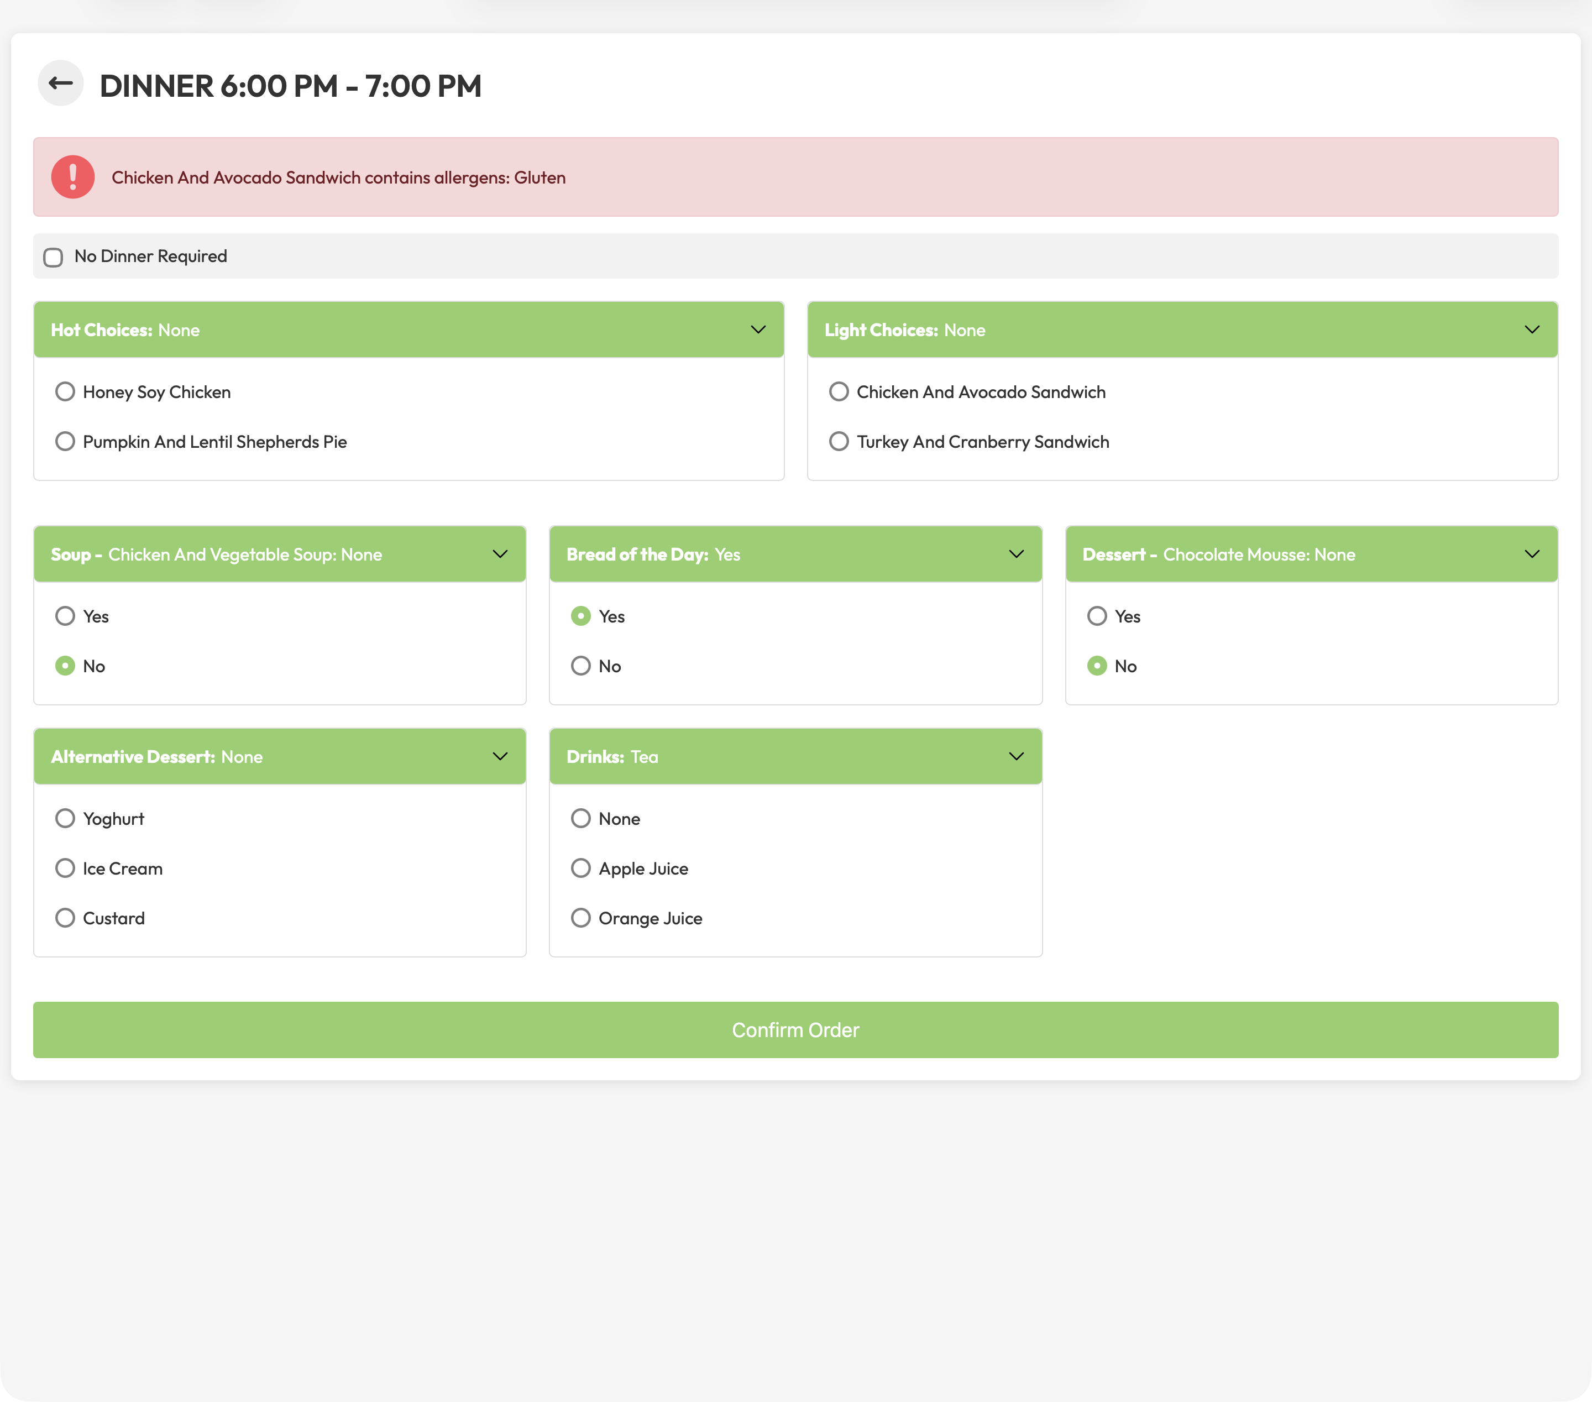Toggle the Soup section chevron

click(500, 554)
